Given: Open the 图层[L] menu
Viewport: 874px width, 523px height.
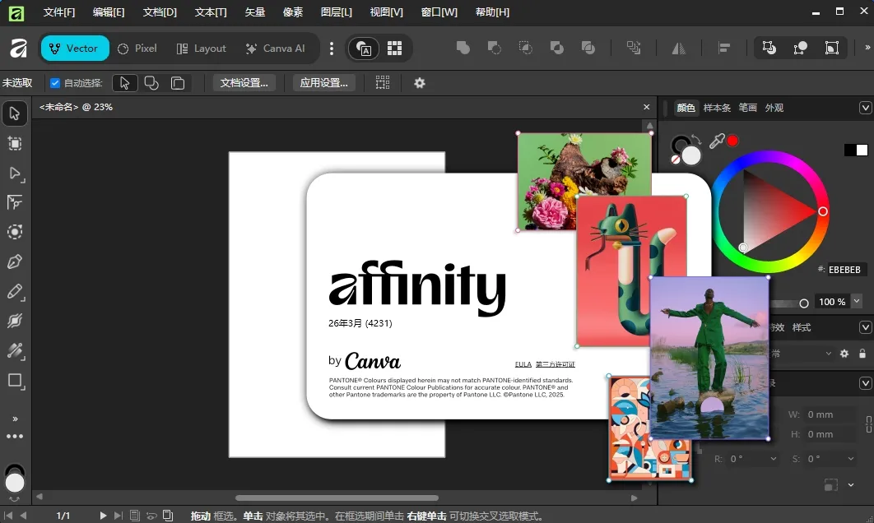Looking at the screenshot, I should [x=337, y=12].
